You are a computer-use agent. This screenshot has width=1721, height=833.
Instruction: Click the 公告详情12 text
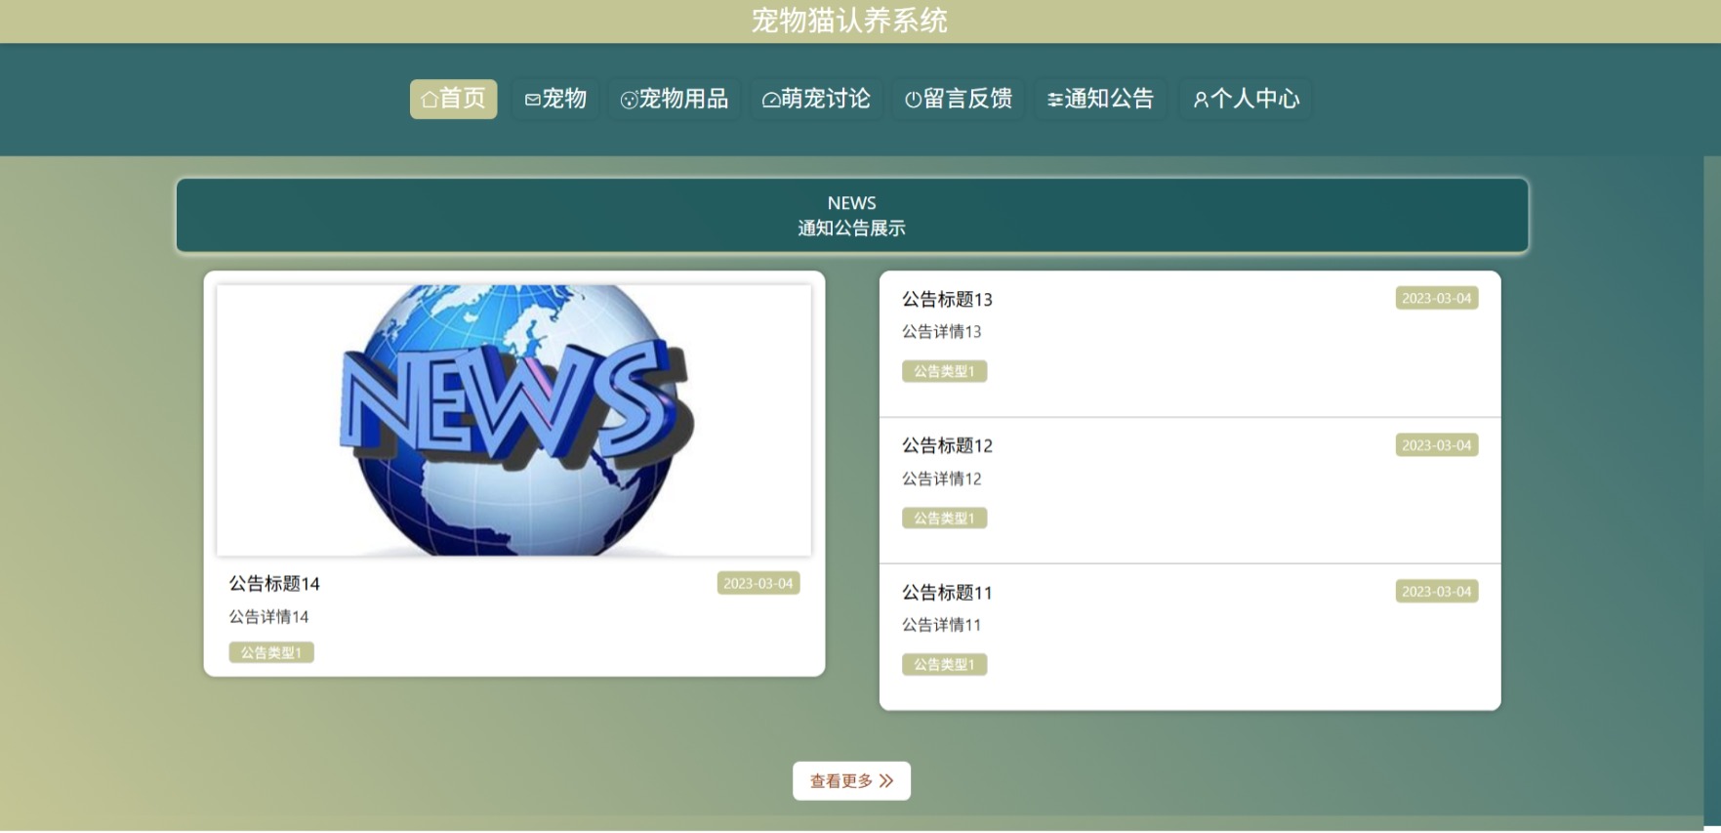[941, 479]
